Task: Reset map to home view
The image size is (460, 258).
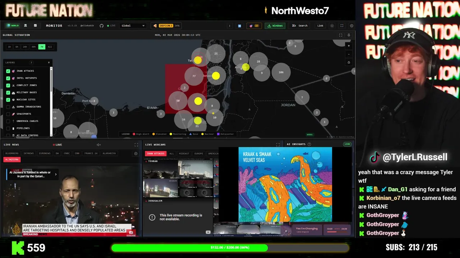Action: pos(349,62)
